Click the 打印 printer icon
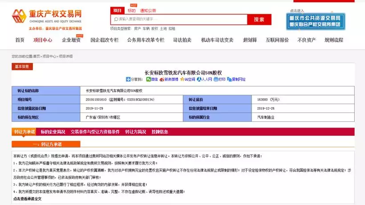The height and width of the screenshot is (205, 365). coord(216,79)
